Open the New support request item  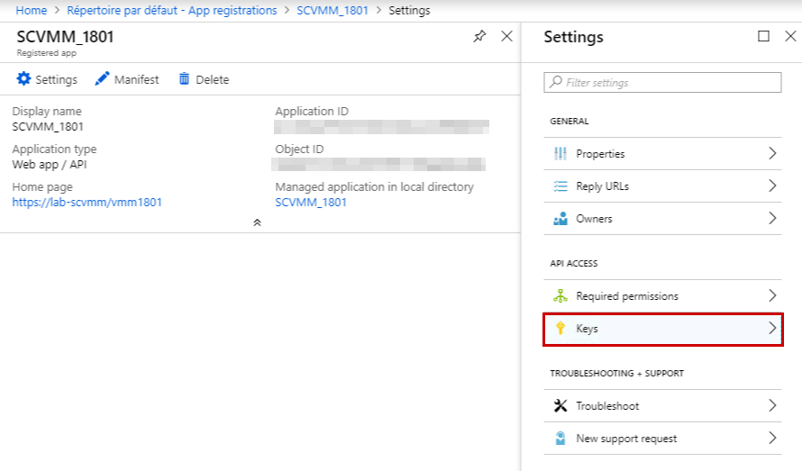[663, 439]
